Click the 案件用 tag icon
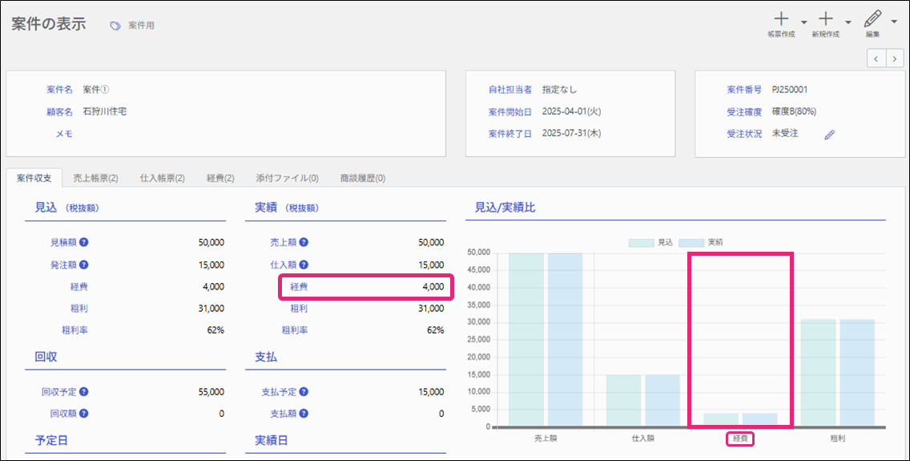The image size is (910, 461). (x=115, y=26)
